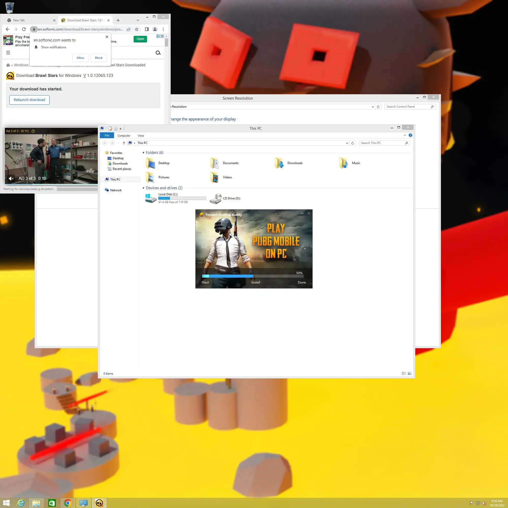Switch to large icons view in Explorer

409,373
